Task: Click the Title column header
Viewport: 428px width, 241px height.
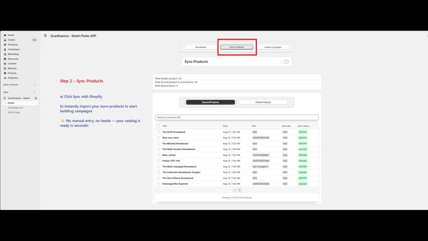Action: (x=165, y=126)
